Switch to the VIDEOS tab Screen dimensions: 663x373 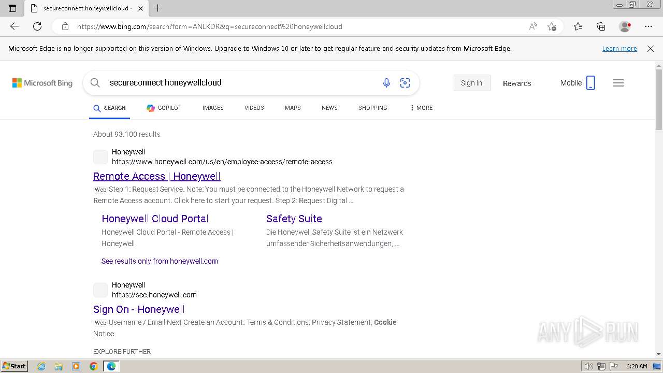[x=254, y=108]
